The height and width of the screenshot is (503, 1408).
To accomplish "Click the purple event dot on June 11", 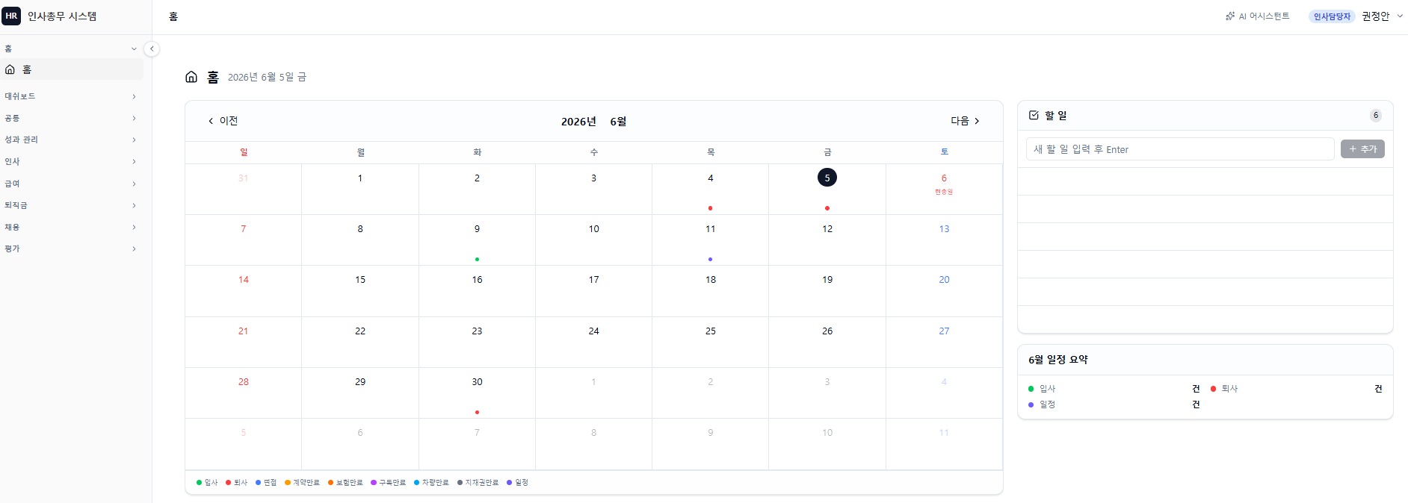I will pyautogui.click(x=710, y=259).
